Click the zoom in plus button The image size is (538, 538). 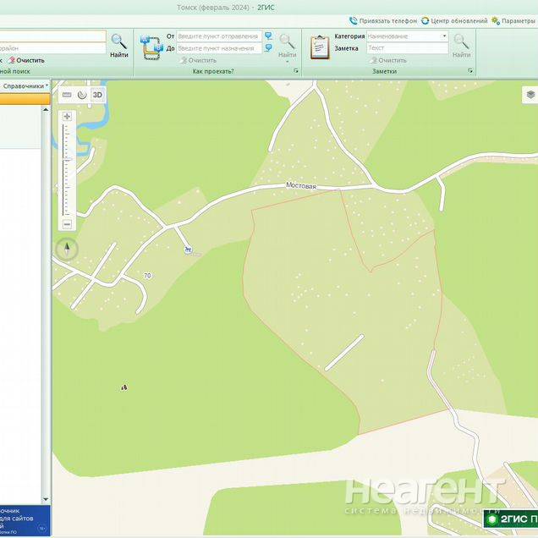67,116
